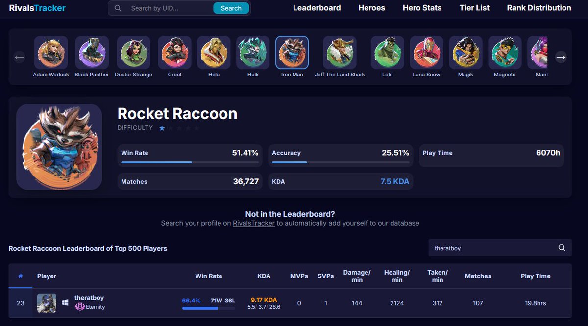
Task: Click the RivalsTracker logo
Action: point(37,8)
